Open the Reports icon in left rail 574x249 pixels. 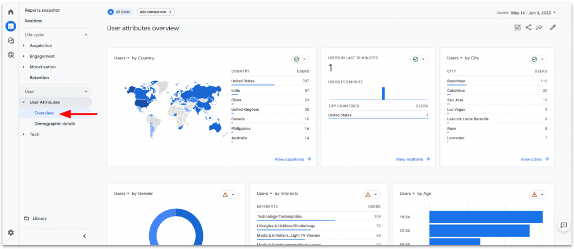click(x=11, y=26)
